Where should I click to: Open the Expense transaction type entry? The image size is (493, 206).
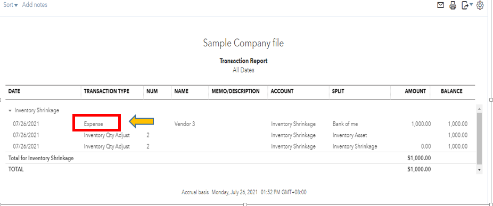(93, 124)
